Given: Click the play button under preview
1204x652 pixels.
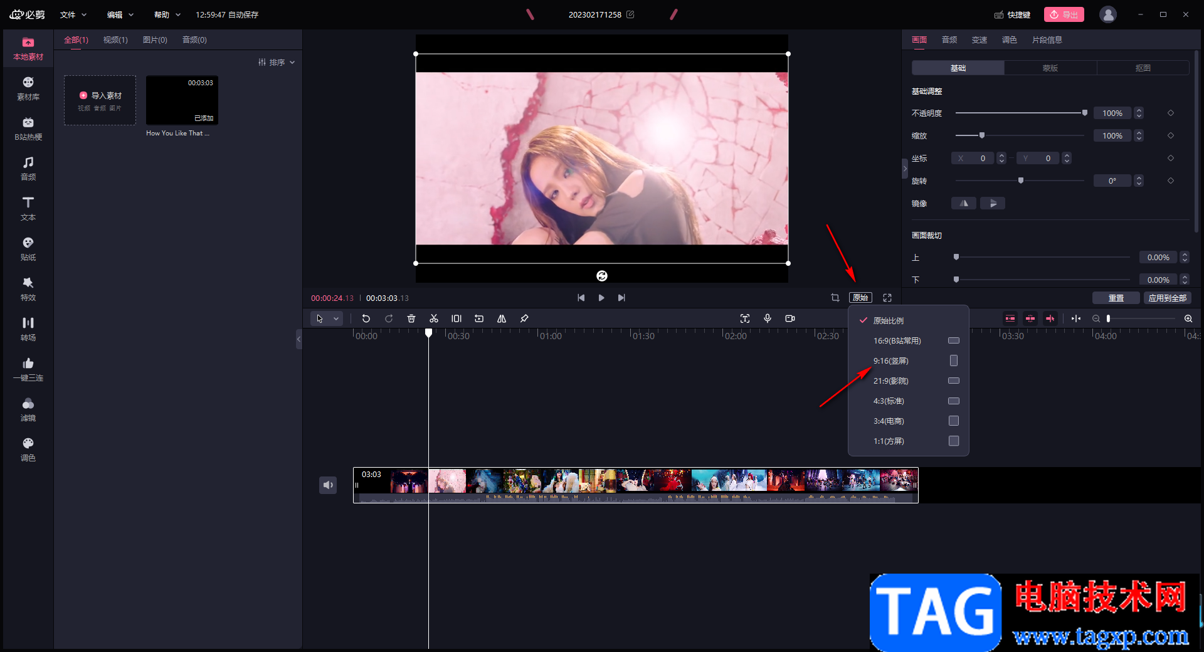Looking at the screenshot, I should pos(601,298).
